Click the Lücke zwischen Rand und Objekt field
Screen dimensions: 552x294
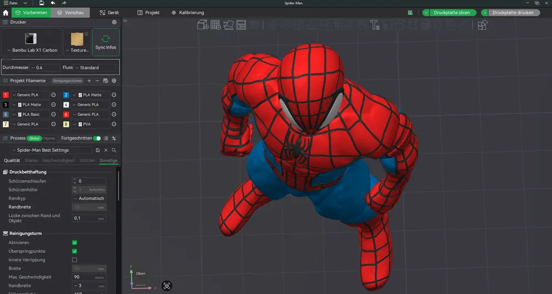click(89, 218)
